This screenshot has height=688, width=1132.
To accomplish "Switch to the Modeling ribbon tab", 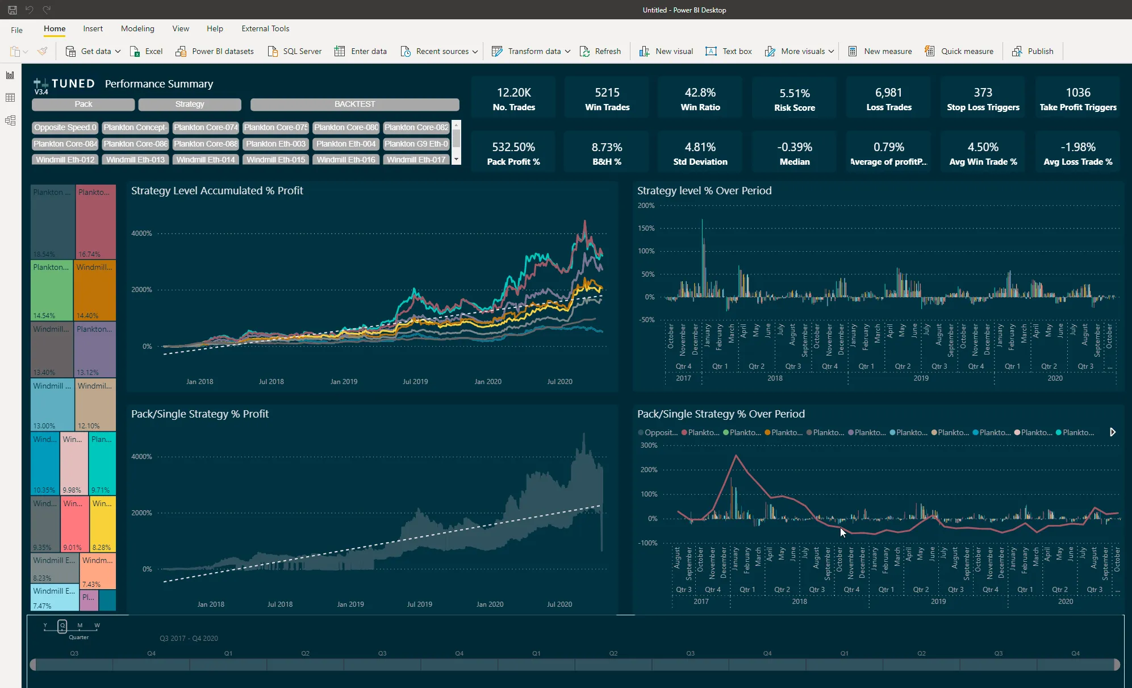I will 137,28.
